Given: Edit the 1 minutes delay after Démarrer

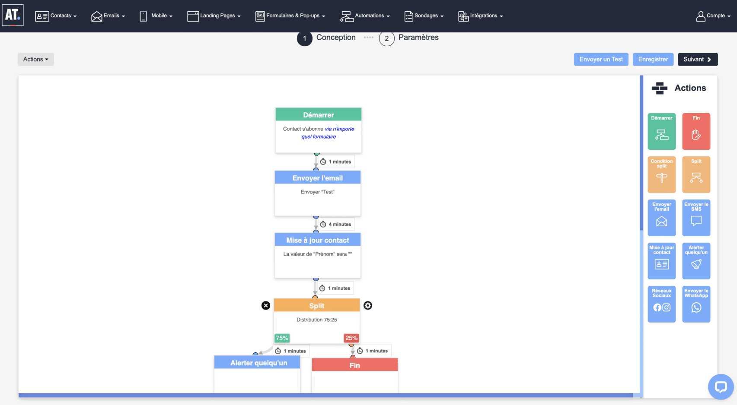Looking at the screenshot, I should point(336,161).
